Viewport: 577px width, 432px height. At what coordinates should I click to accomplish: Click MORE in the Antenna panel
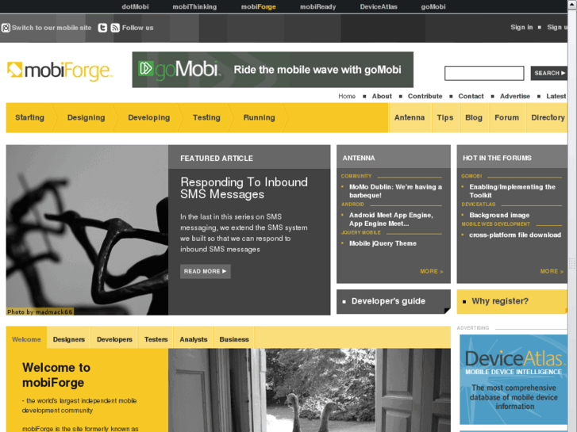pyautogui.click(x=432, y=271)
